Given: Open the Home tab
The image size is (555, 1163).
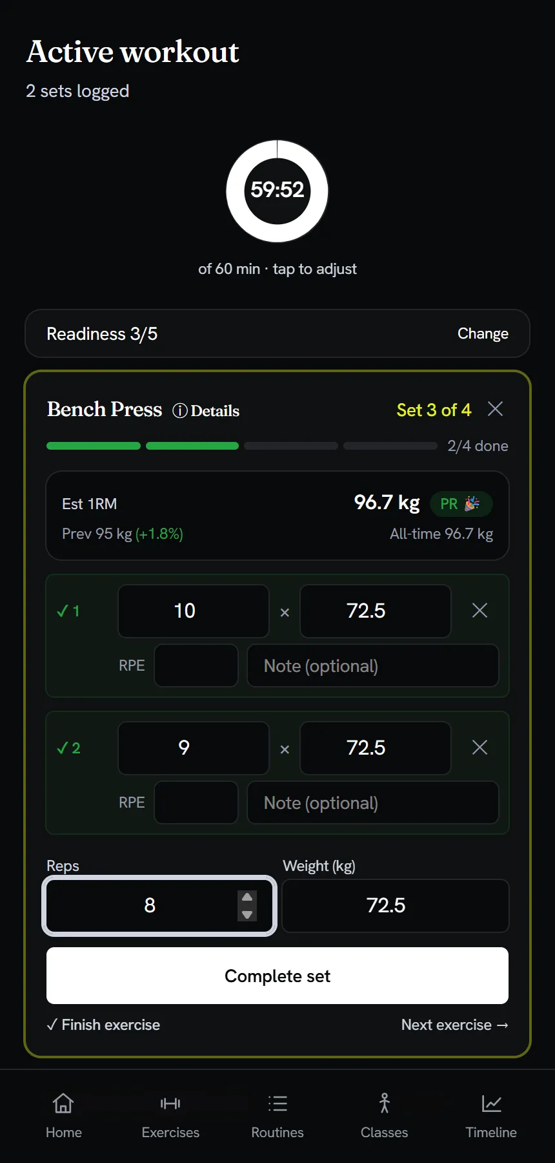Looking at the screenshot, I should 64,1116.
